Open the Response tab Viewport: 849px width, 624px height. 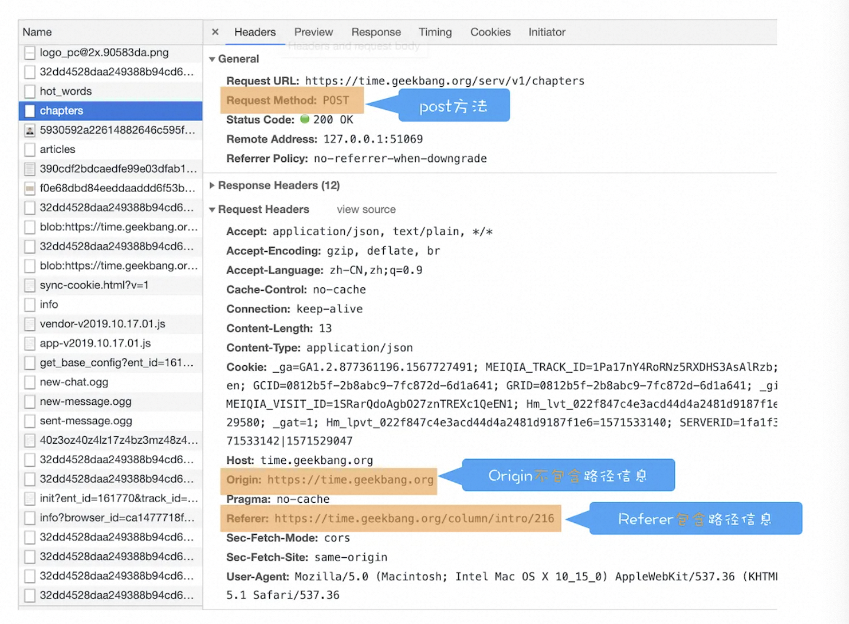pos(376,32)
